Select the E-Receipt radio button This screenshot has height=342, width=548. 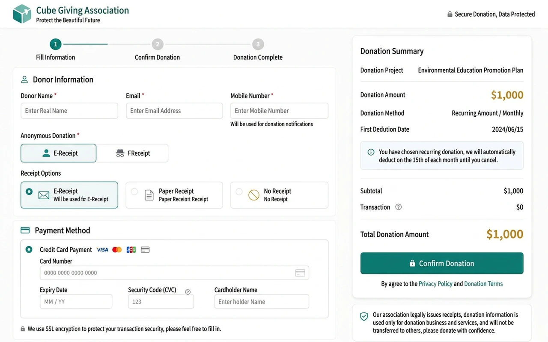29,192
